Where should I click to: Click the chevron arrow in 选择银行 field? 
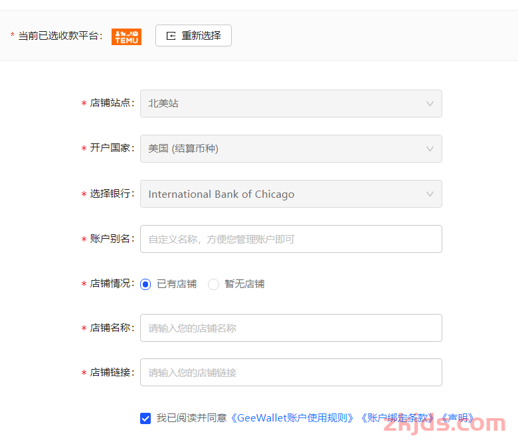pyautogui.click(x=430, y=194)
